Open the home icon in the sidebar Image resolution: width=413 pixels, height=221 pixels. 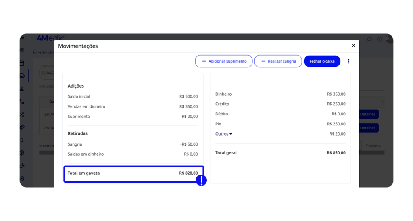[22, 50]
